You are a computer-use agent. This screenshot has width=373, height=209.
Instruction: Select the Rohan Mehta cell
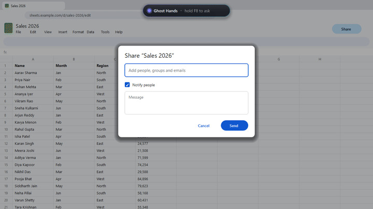[33, 87]
